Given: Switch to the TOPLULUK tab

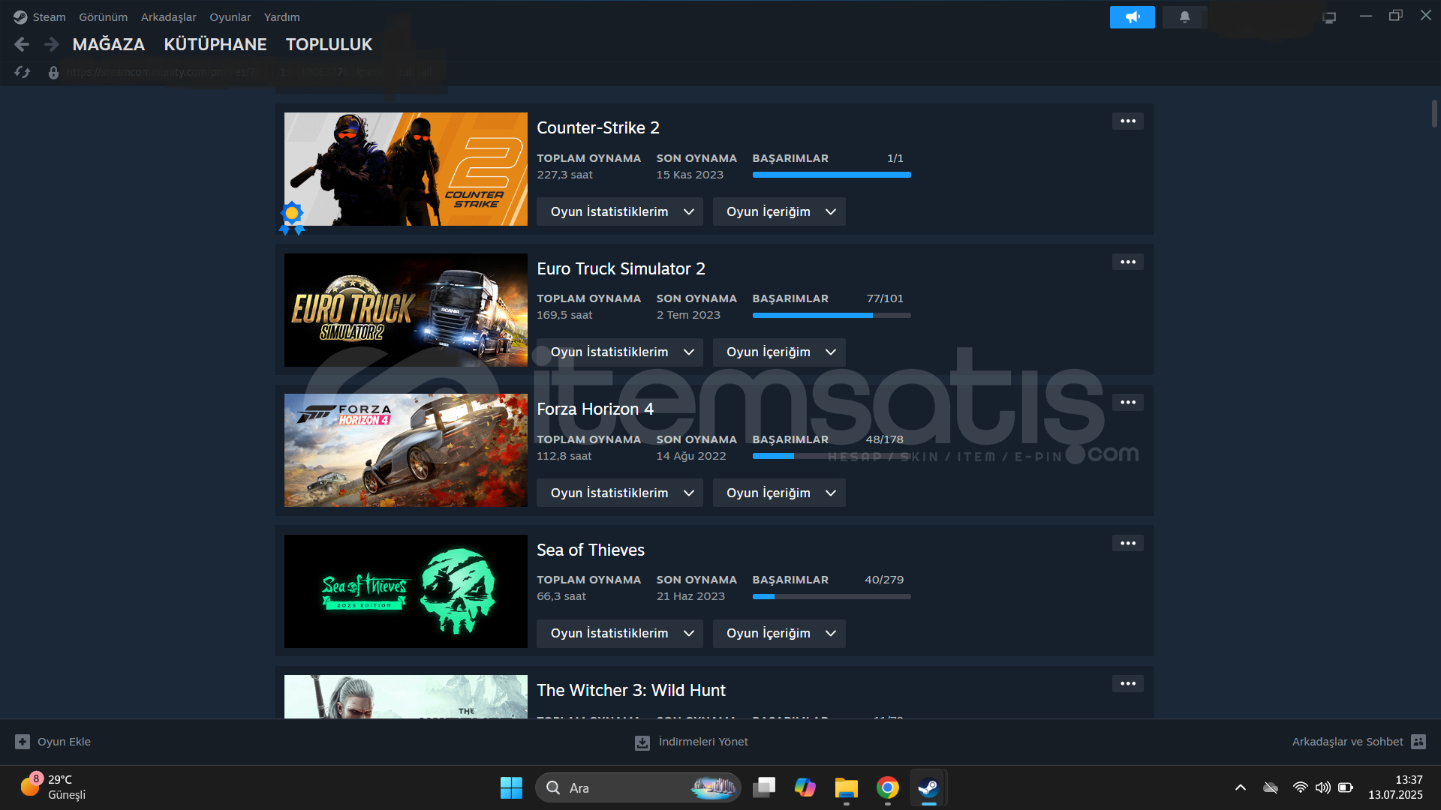Looking at the screenshot, I should [x=329, y=44].
